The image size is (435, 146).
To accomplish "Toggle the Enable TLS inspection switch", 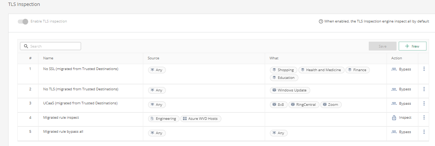I will click(23, 21).
